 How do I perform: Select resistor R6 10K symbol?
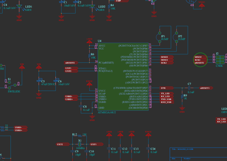pyautogui.click(x=89, y=56)
